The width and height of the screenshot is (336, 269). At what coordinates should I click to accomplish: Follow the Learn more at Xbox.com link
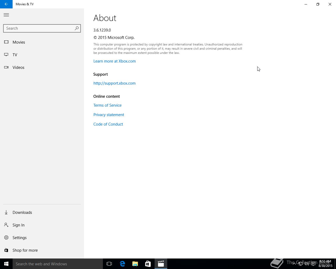114,61
